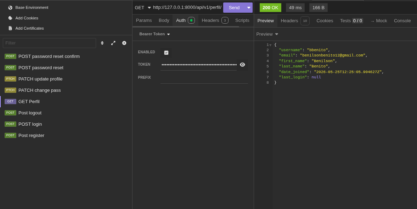The height and width of the screenshot is (209, 417).
Task: Uncheck the ENABLED checkbox
Action: (166, 53)
